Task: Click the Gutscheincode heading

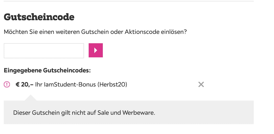Action: pyautogui.click(x=39, y=17)
